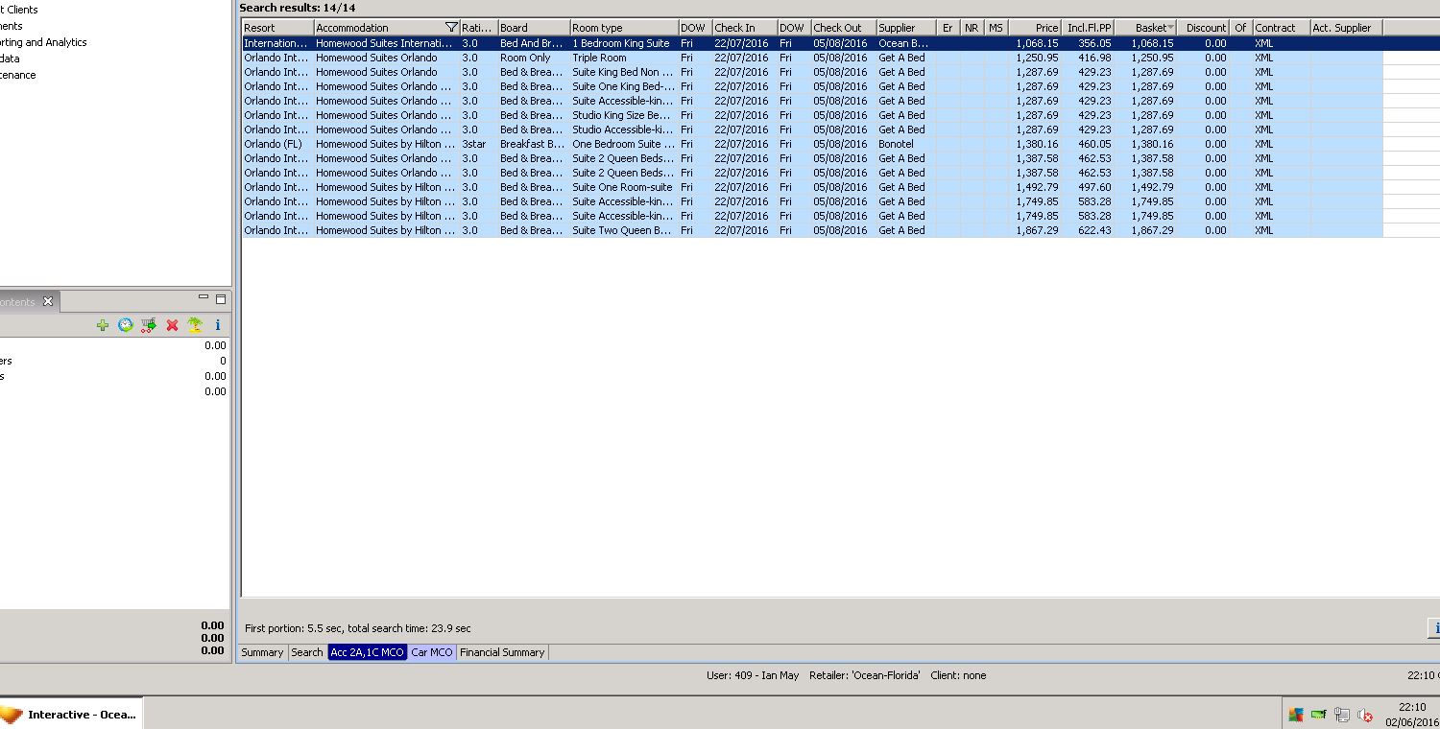1440x729 pixels.
Task: Click the red X delete icon
Action: [x=172, y=325]
